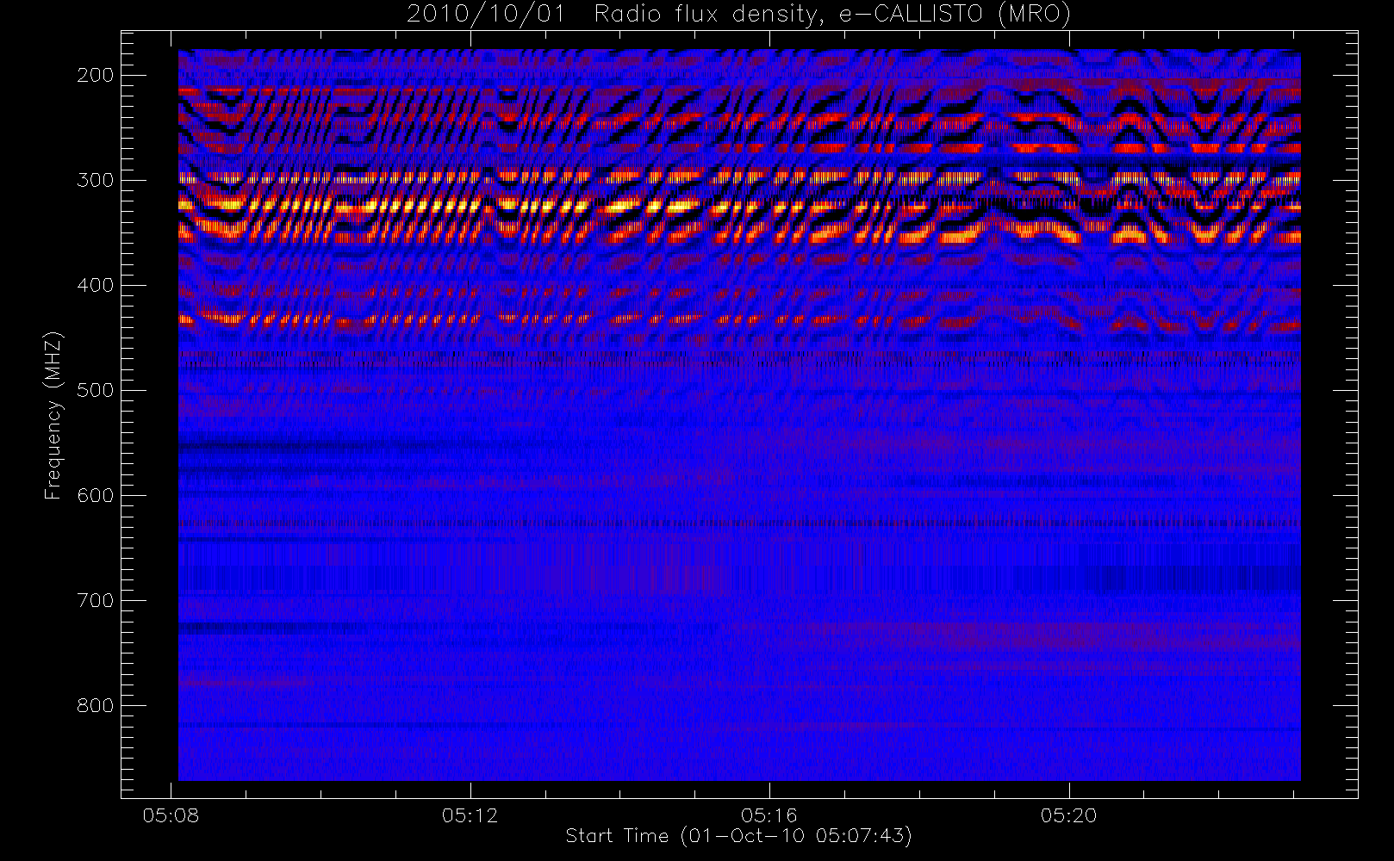The image size is (1394, 861).
Task: Click the "Frequency (MHZ)" axis label
Action: (x=53, y=415)
